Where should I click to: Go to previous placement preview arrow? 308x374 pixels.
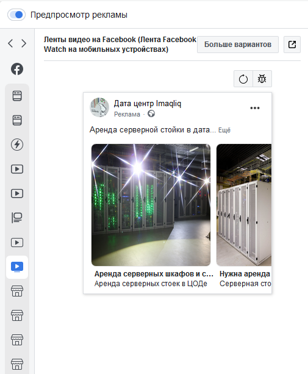point(10,43)
